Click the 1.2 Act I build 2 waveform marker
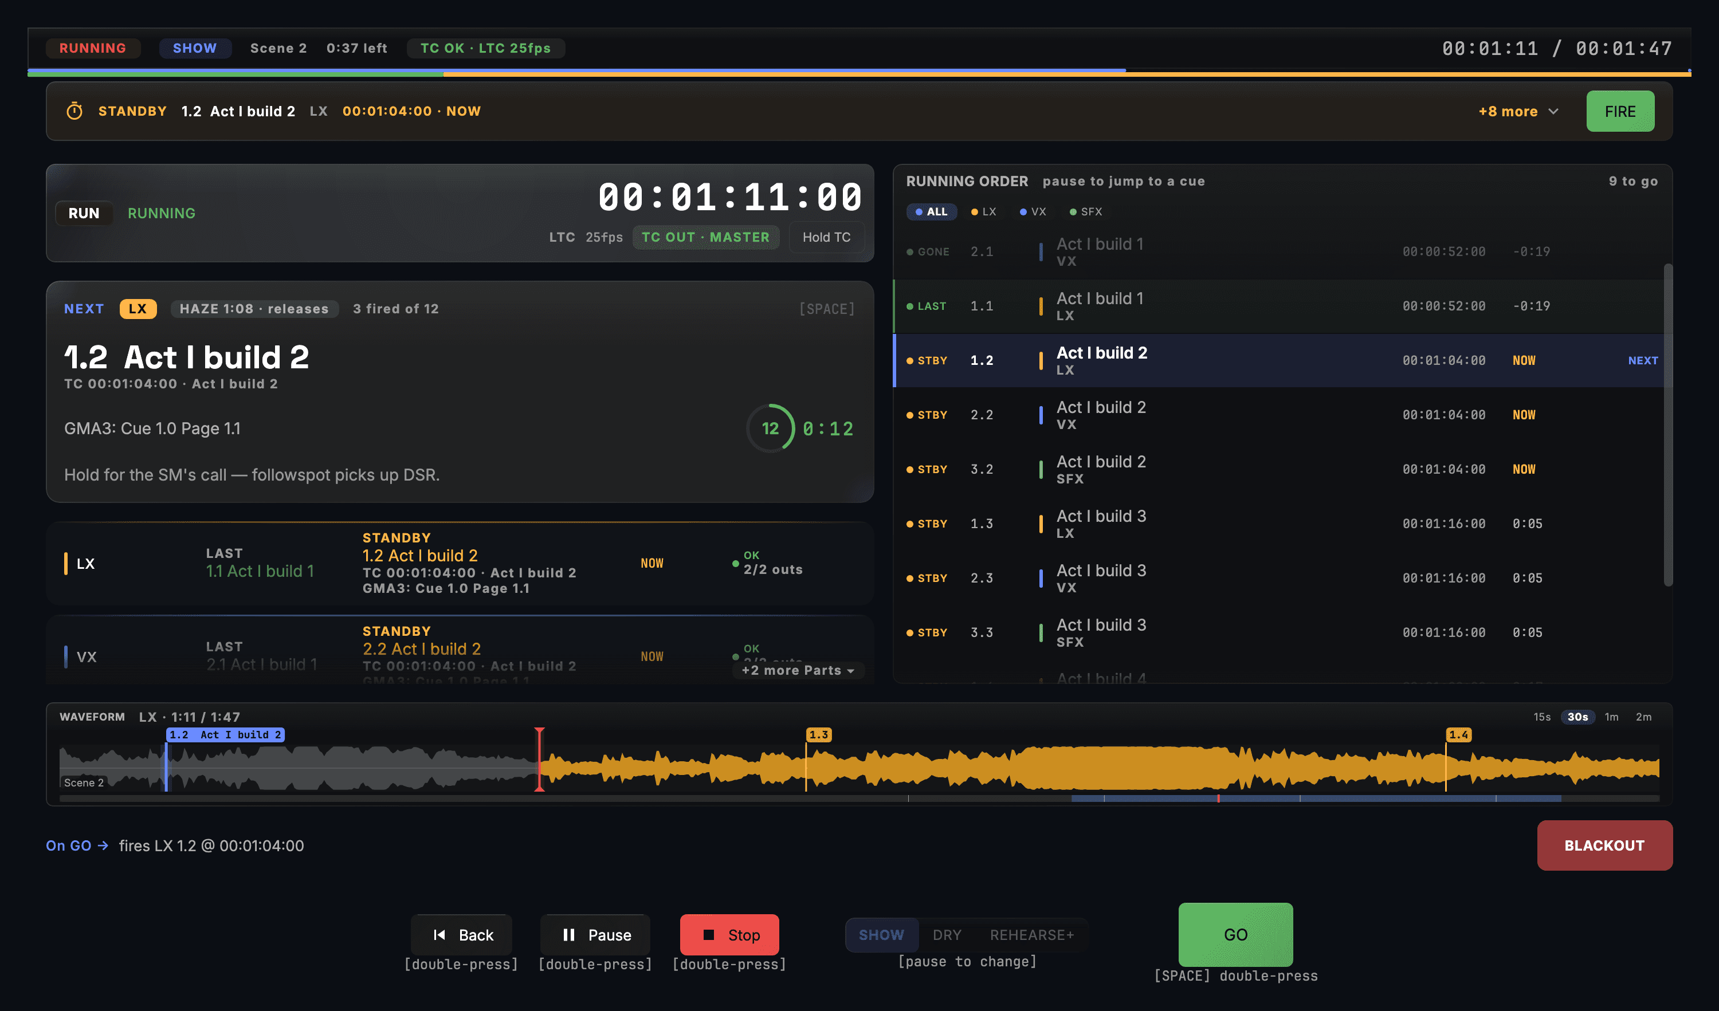1719x1011 pixels. tap(226, 735)
